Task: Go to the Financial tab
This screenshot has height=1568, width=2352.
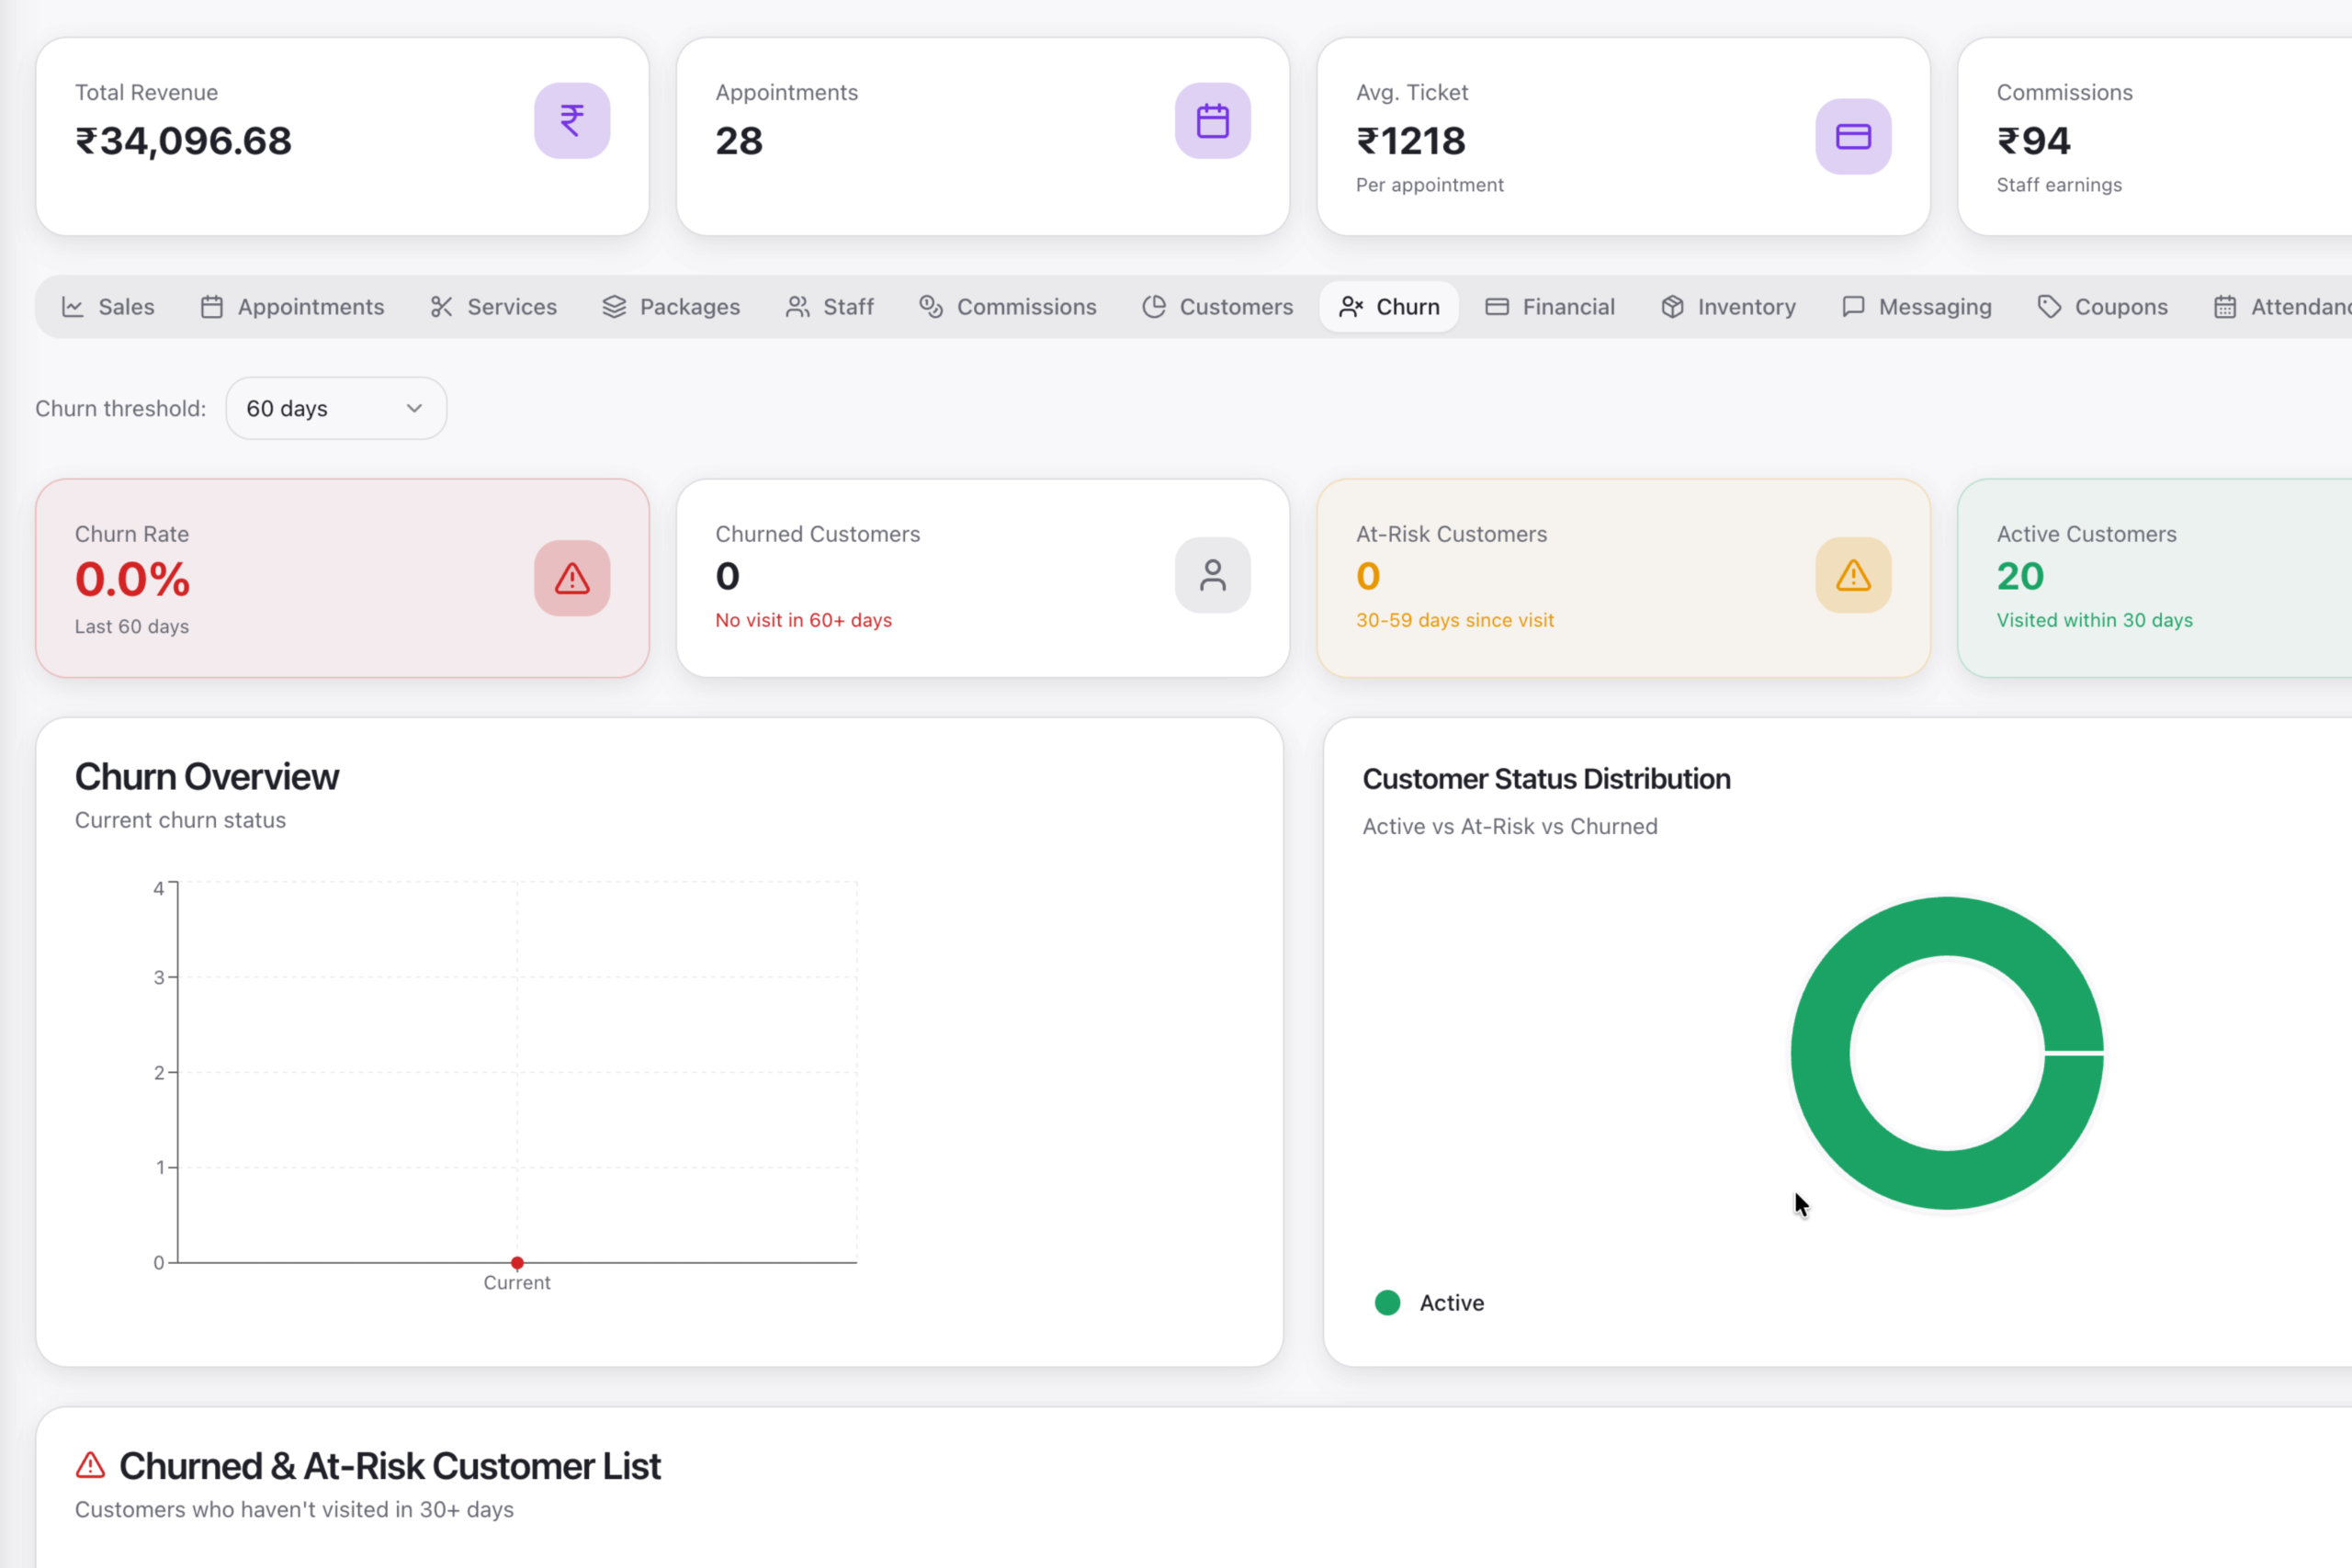Action: (1549, 307)
